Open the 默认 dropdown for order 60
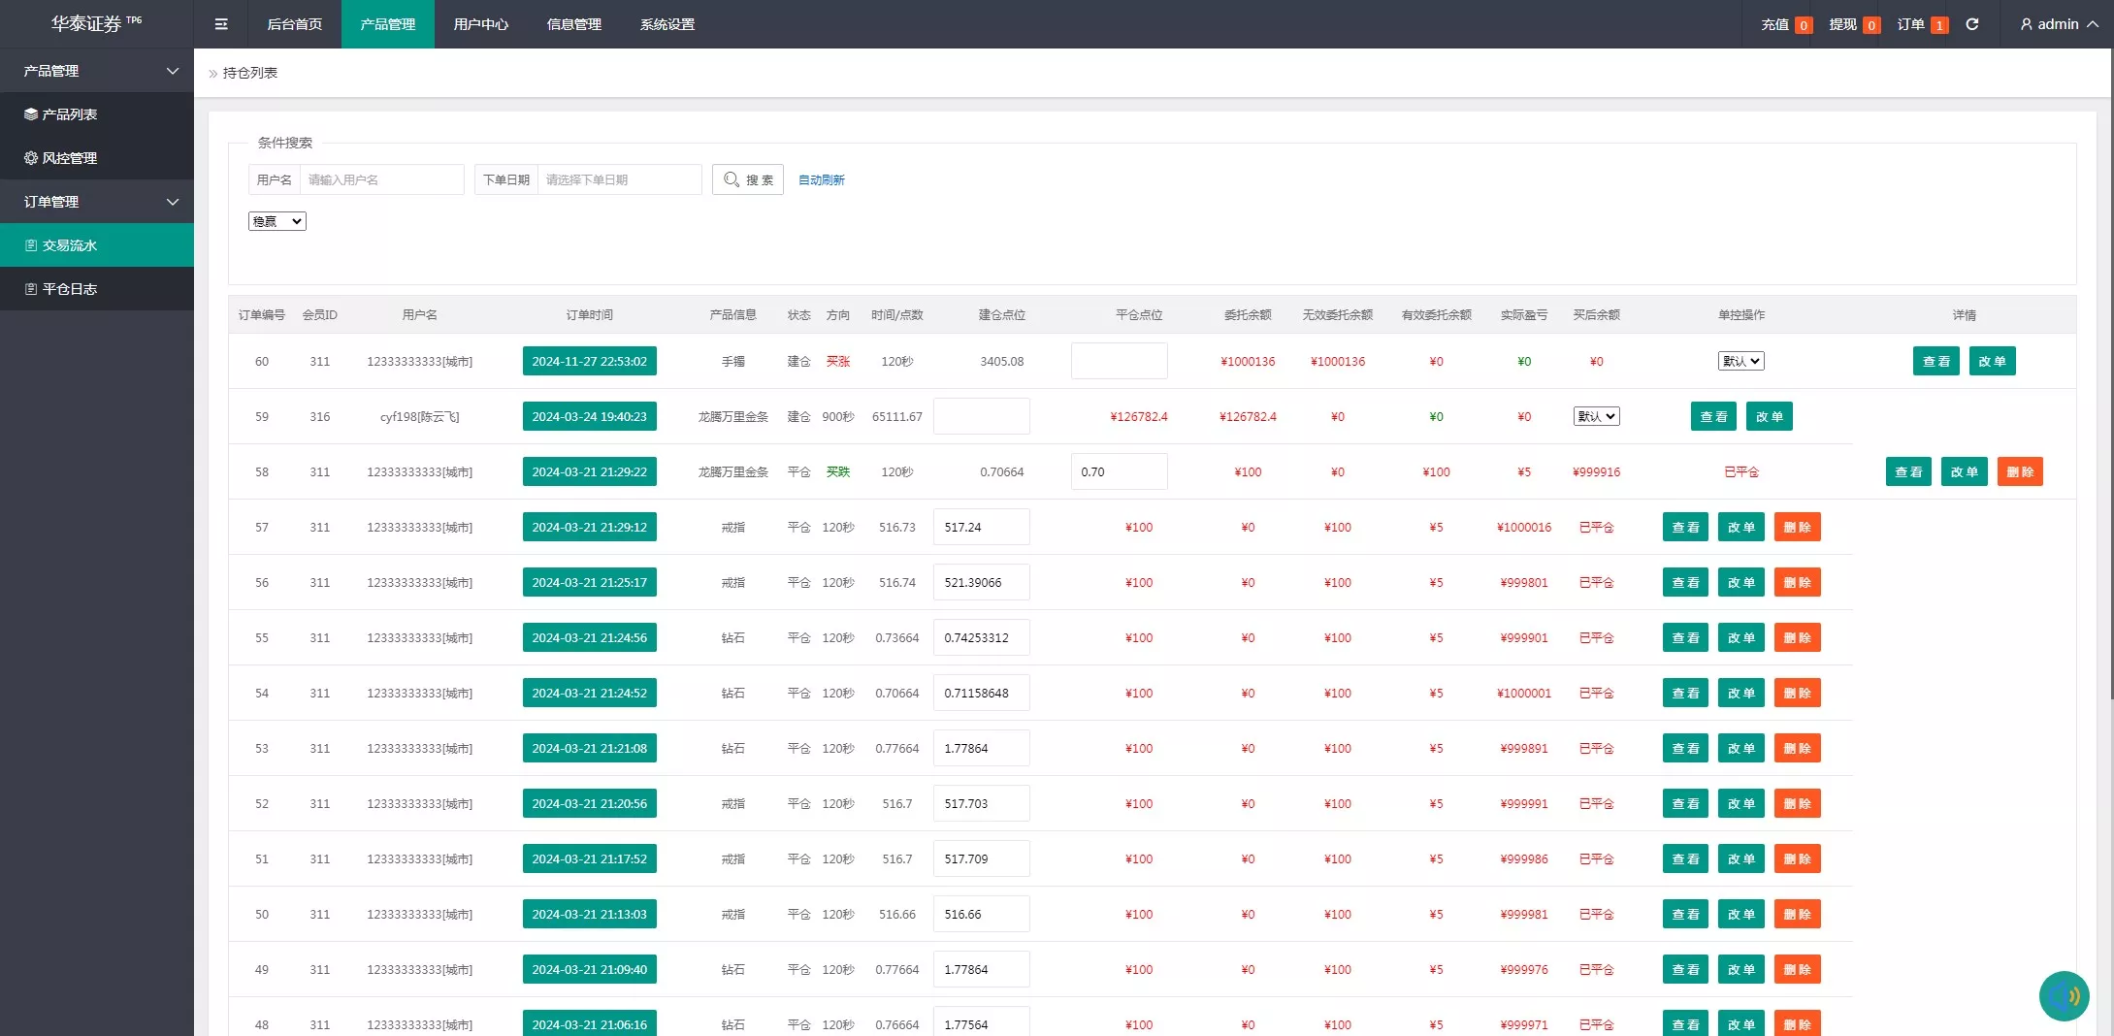 pyautogui.click(x=1740, y=361)
